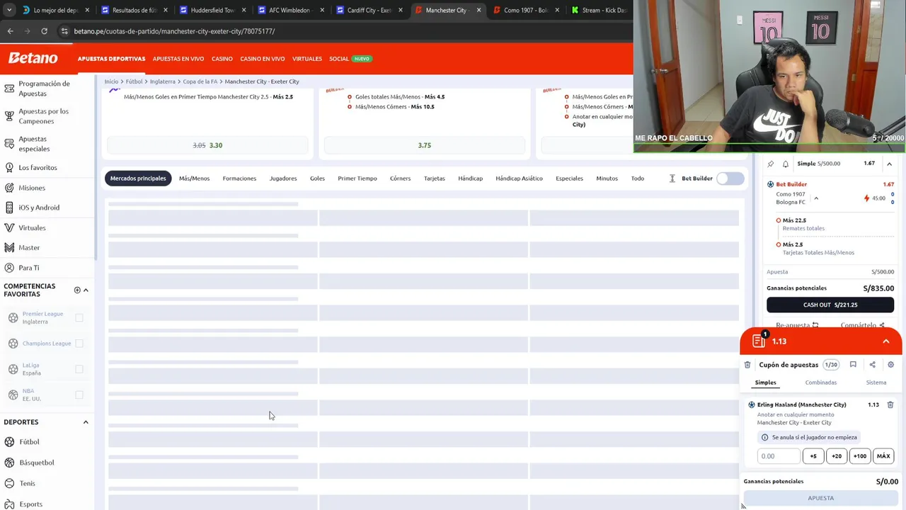Open the Virtuales top menu item
The image size is (906, 510).
tap(307, 59)
